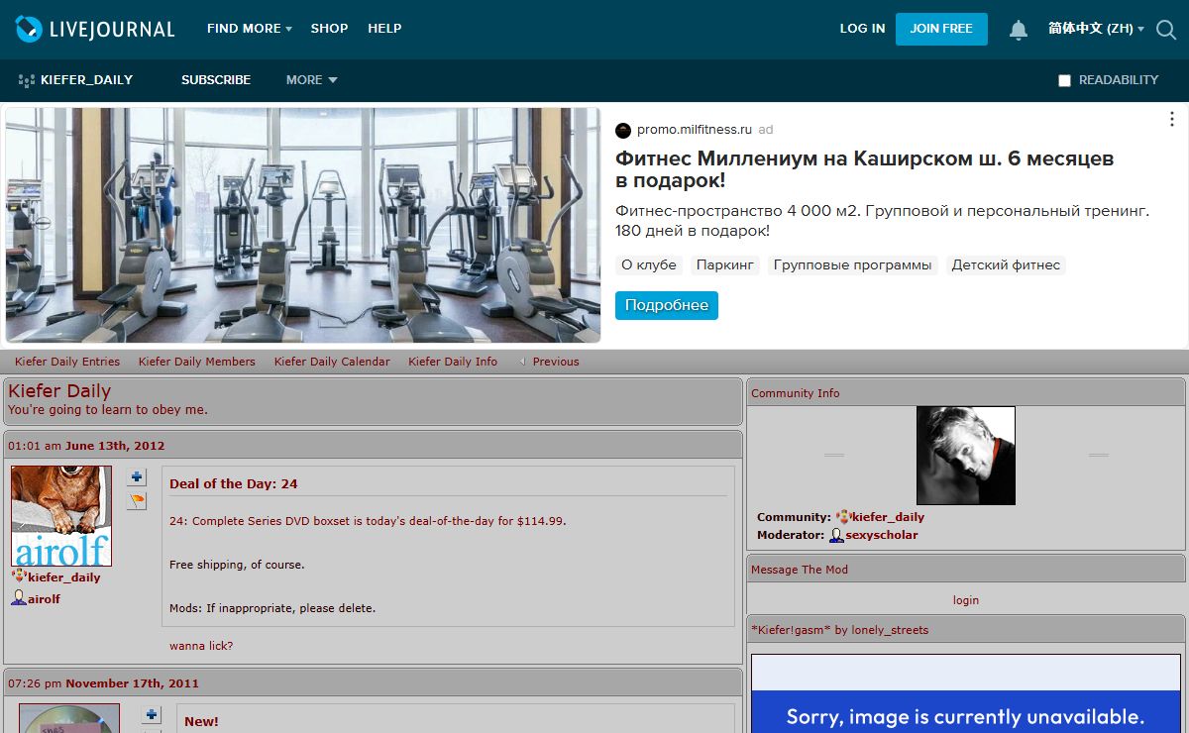
Task: Go to Kiefer Daily Members tab
Action: point(197,362)
